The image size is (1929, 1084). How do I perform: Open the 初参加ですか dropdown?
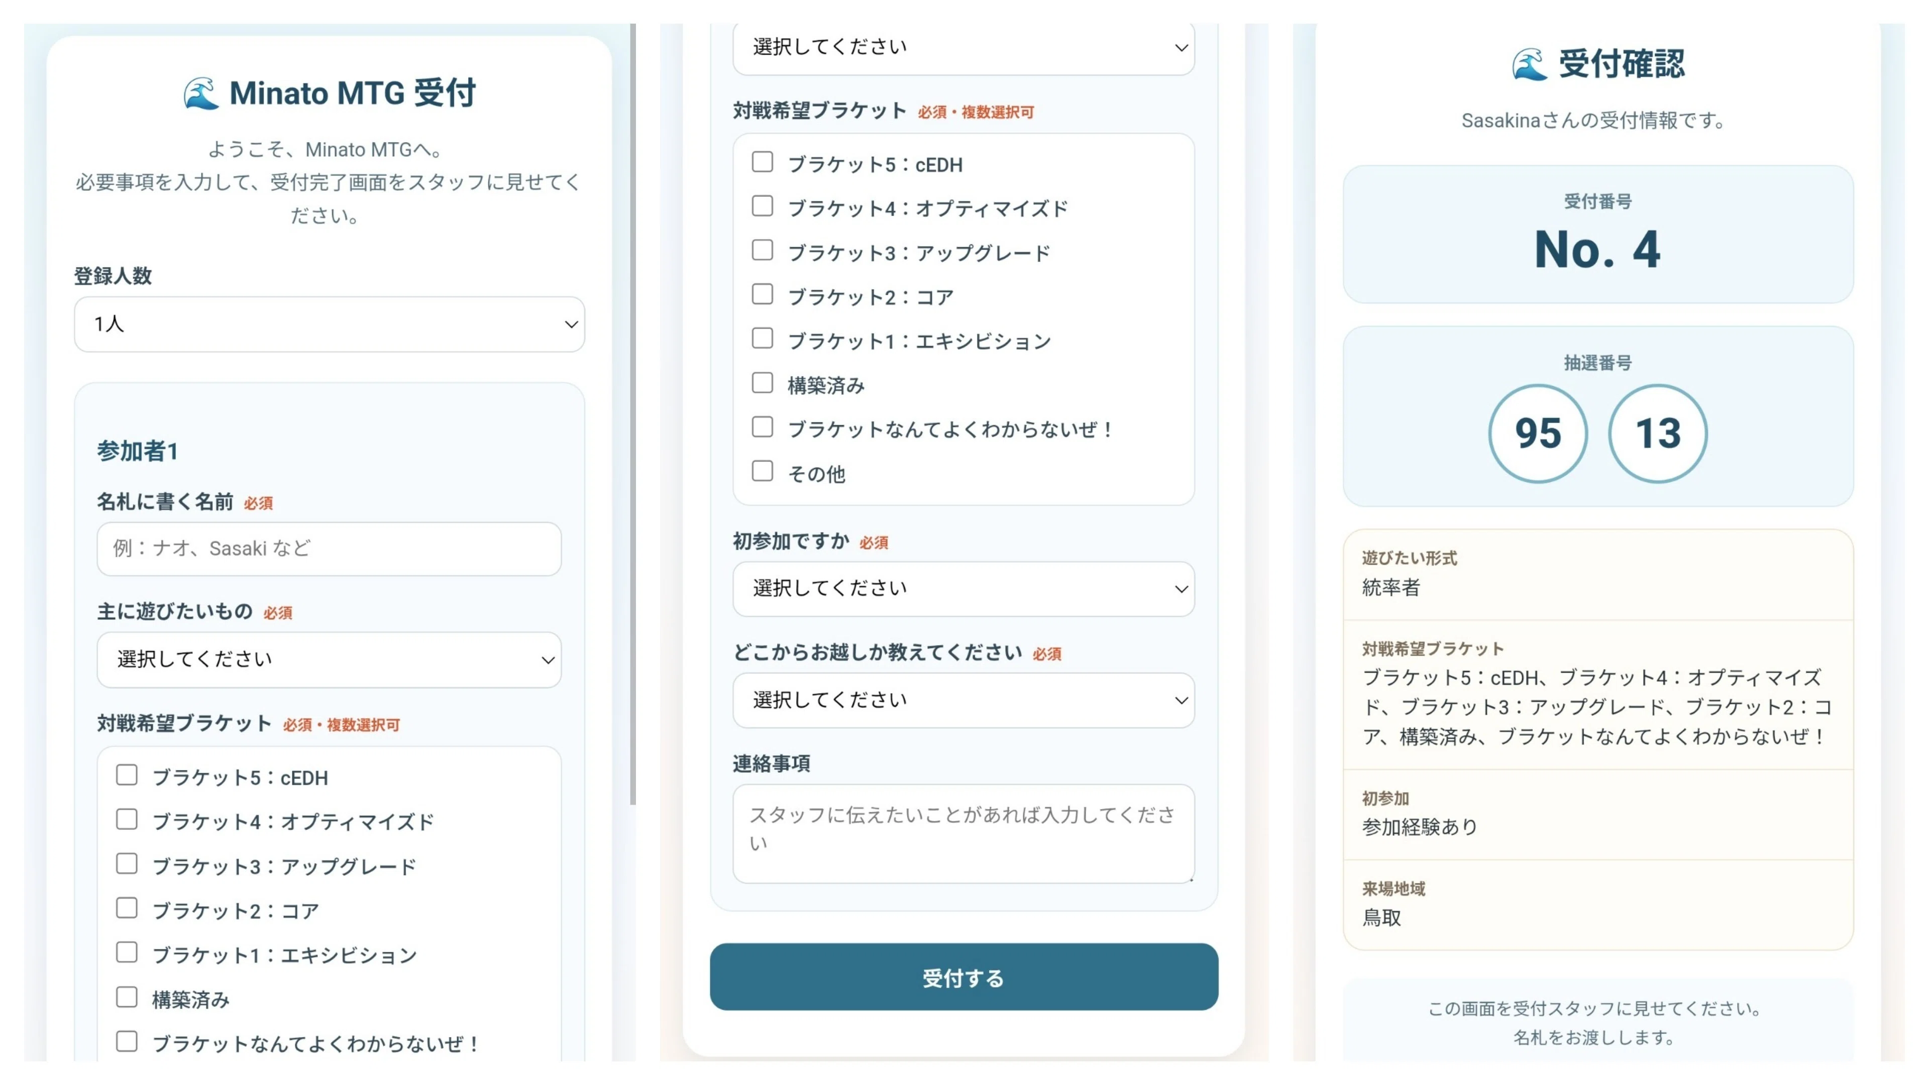click(x=964, y=589)
